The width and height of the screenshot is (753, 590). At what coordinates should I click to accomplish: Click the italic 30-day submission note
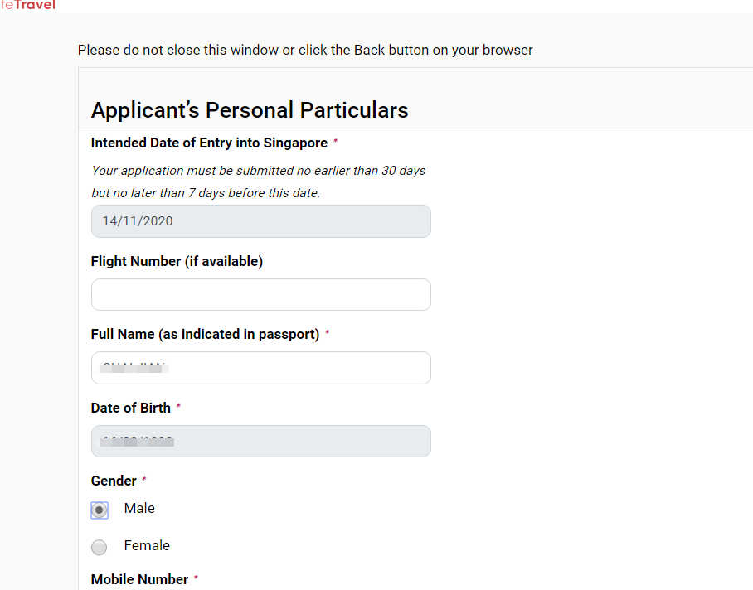coord(258,171)
